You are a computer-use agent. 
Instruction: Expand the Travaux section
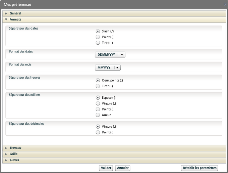pos(15,148)
